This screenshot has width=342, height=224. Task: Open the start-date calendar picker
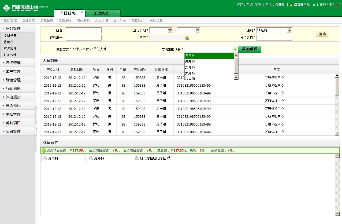tap(170, 30)
